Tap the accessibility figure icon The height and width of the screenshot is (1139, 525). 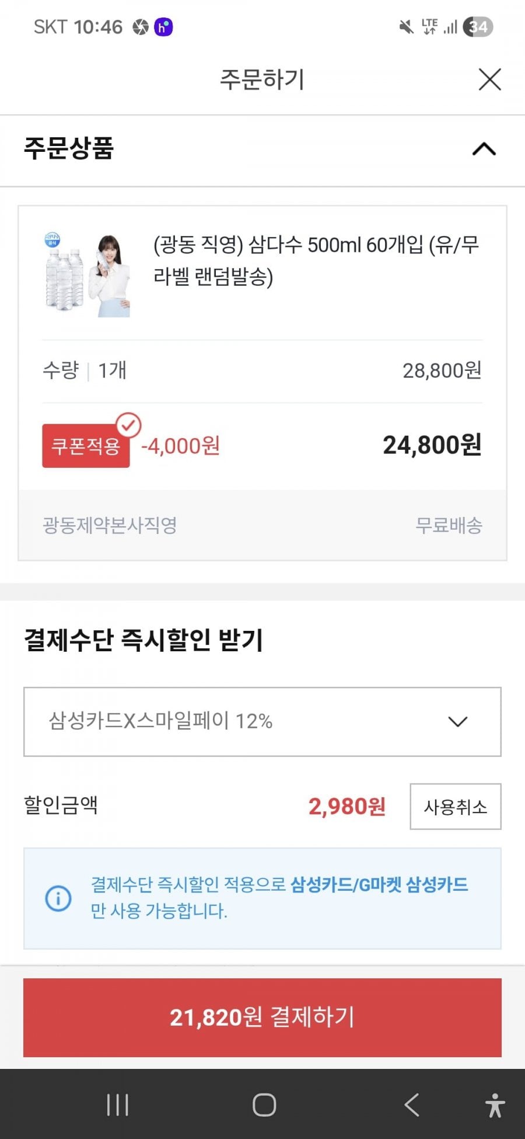point(495,1105)
